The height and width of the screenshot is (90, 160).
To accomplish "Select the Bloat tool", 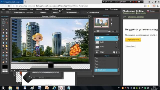I will pos(3,55).
